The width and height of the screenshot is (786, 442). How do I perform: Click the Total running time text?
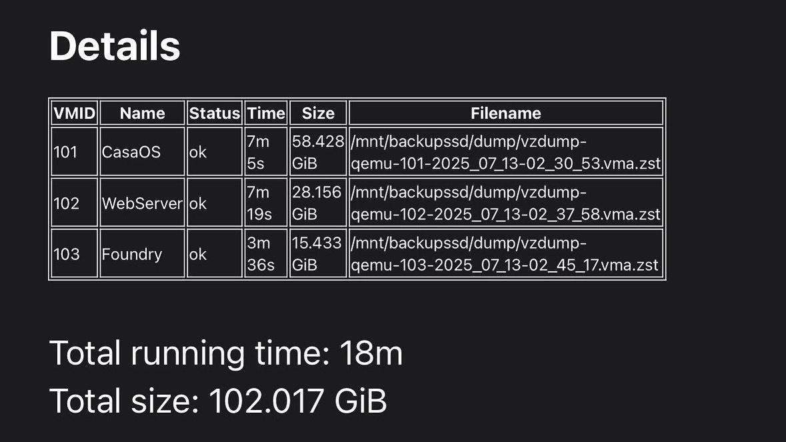point(226,353)
